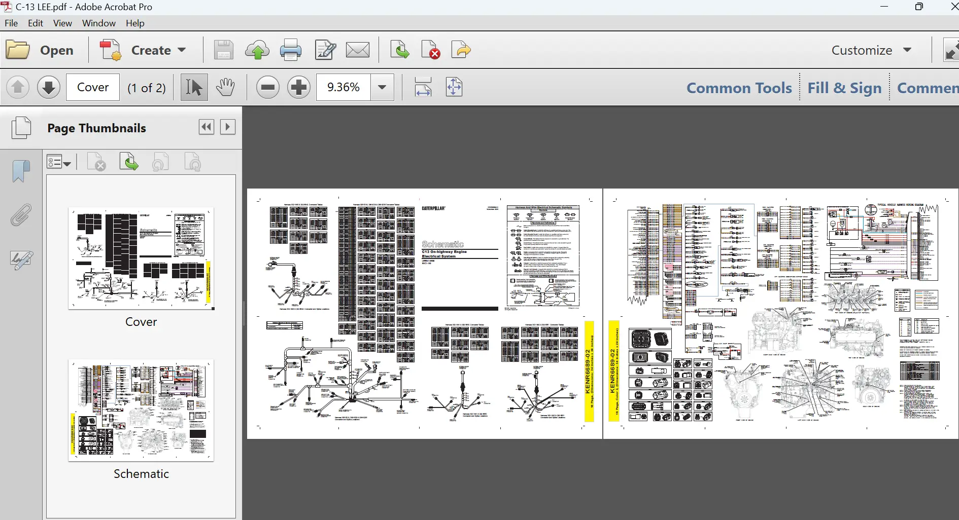Image resolution: width=959 pixels, height=520 pixels.
Task: Click the page label field showing Cover
Action: 93,87
